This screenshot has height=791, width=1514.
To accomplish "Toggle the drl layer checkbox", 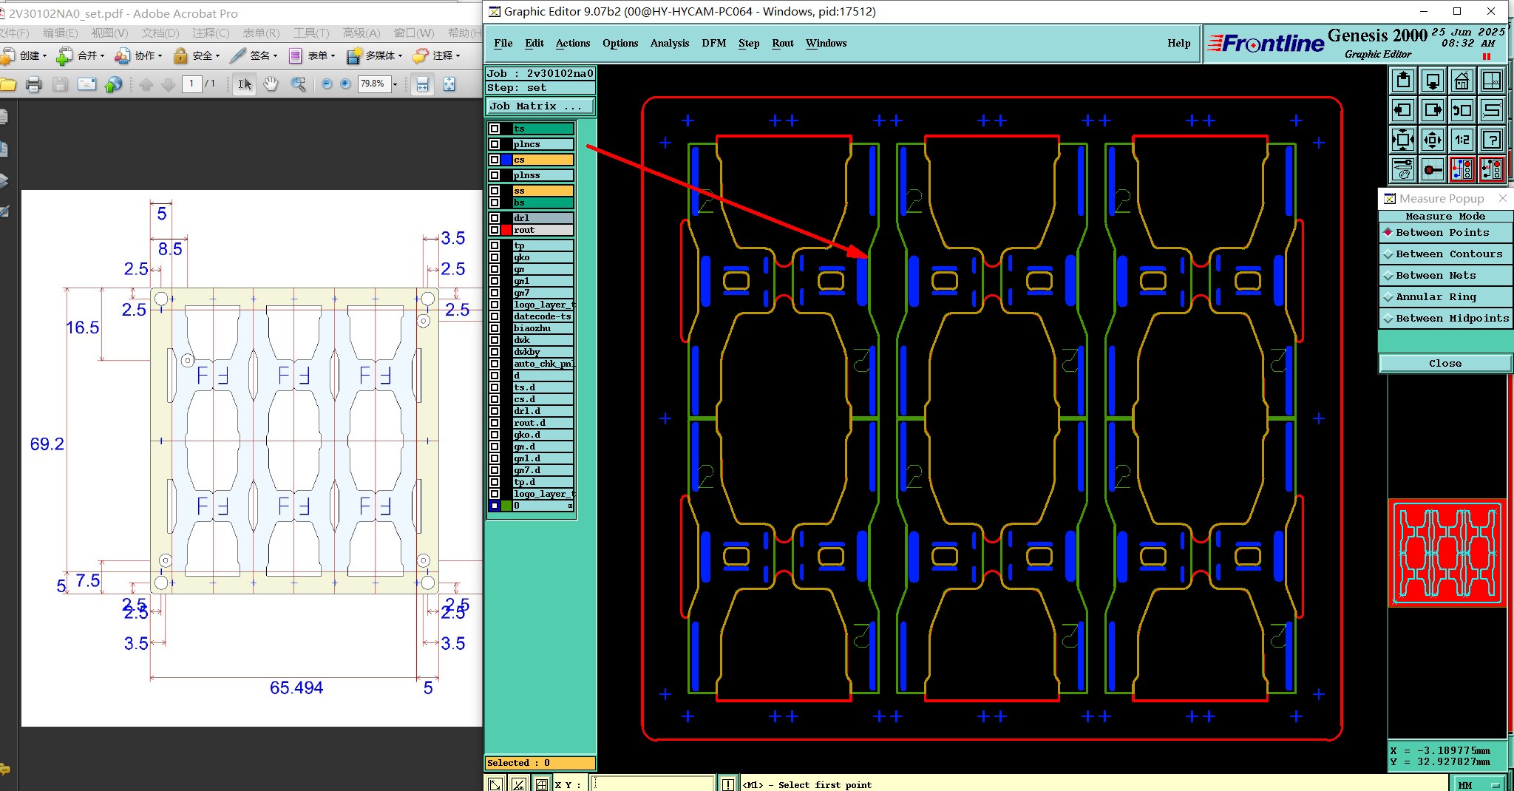I will (x=495, y=218).
